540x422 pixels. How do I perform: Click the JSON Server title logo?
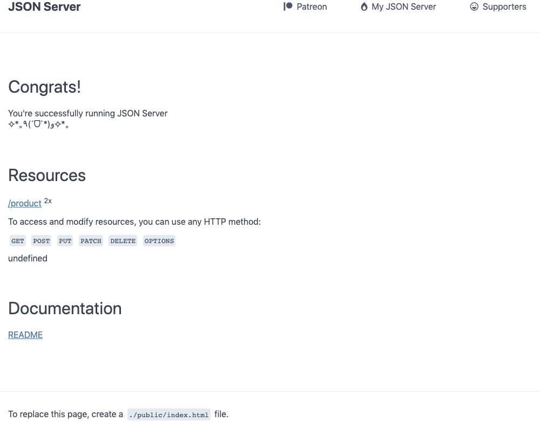(x=44, y=7)
